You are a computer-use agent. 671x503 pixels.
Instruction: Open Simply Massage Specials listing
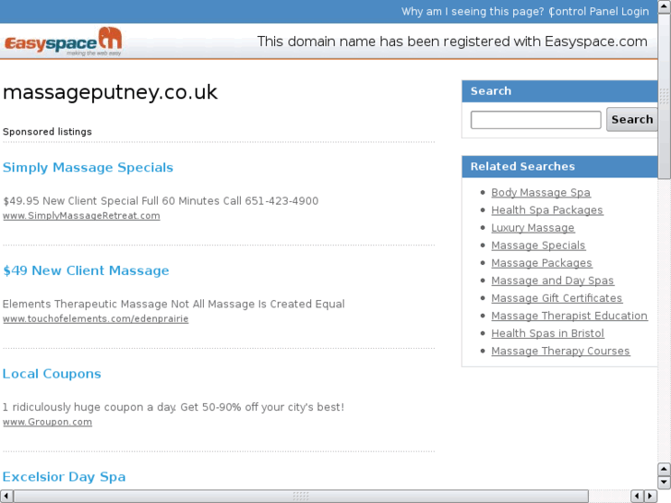[89, 167]
